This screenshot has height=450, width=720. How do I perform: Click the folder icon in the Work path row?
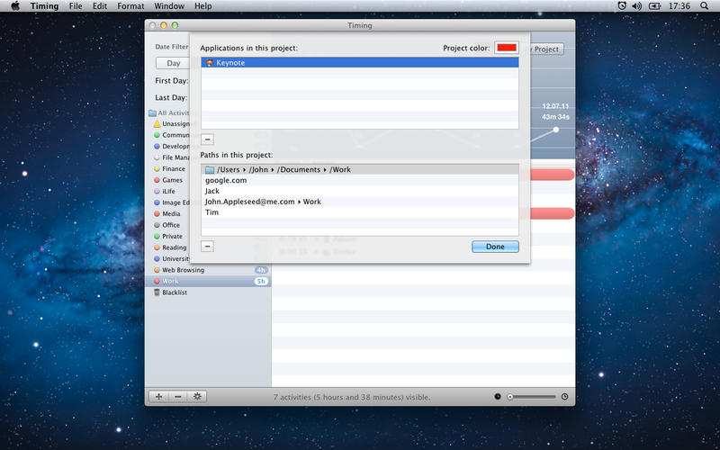(x=210, y=169)
